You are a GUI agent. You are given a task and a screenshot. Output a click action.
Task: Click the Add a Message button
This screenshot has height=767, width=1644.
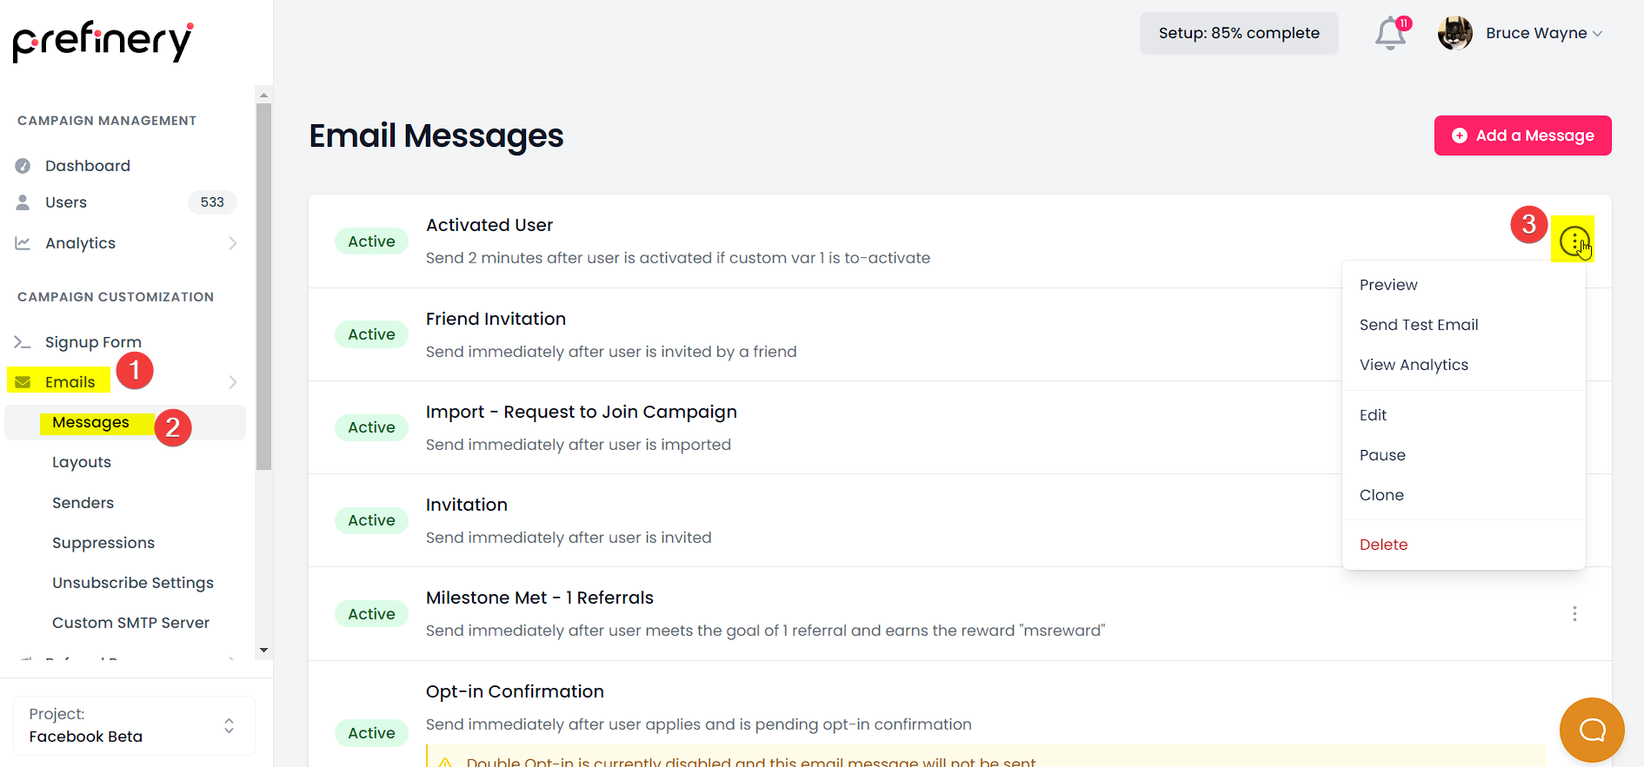point(1522,136)
